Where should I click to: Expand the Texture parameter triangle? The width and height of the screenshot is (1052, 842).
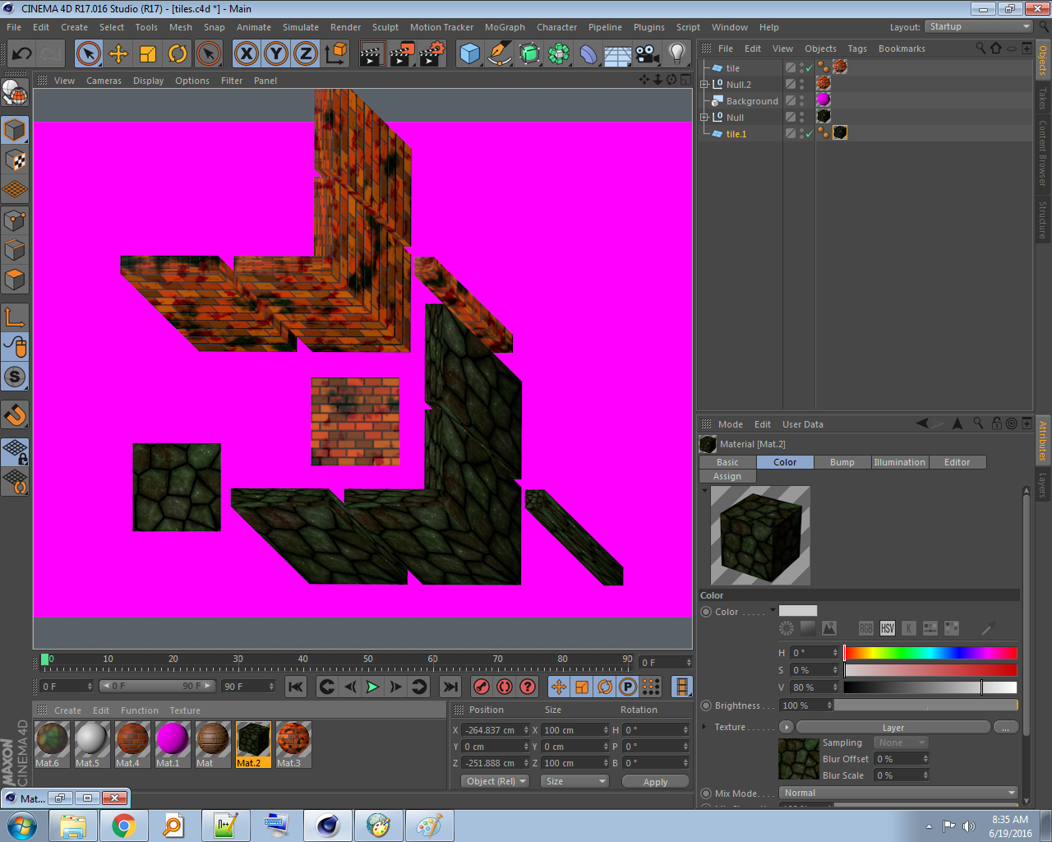pos(704,727)
